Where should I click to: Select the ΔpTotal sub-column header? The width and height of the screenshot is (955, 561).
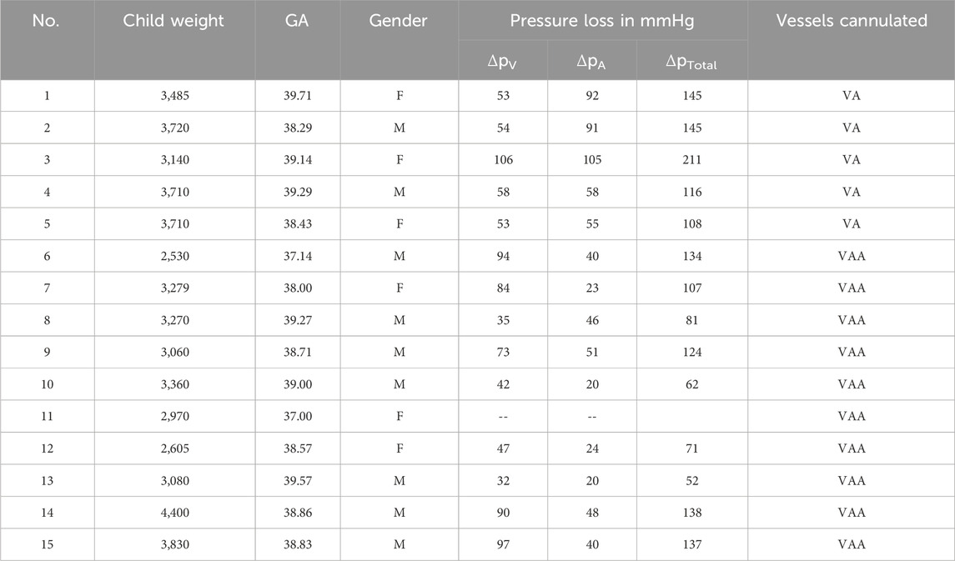pyautogui.click(x=691, y=61)
